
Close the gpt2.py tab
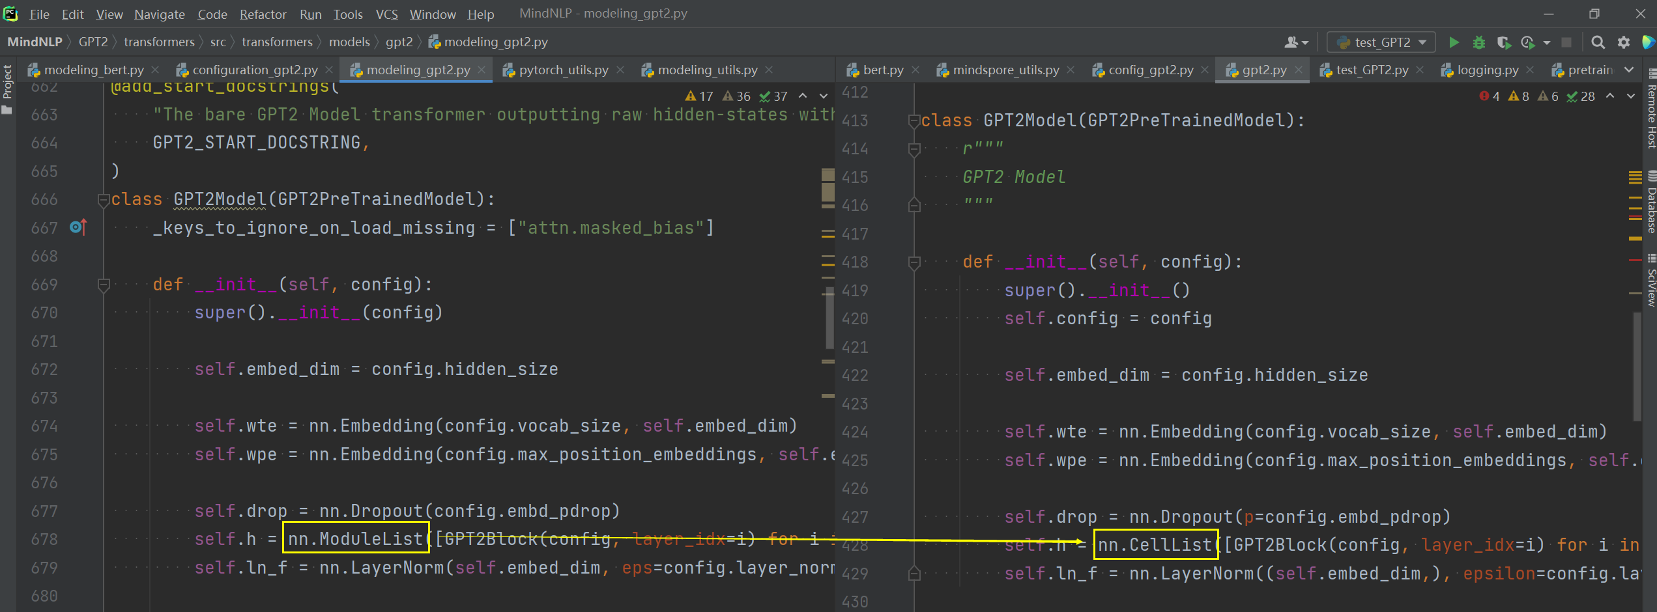[x=1299, y=70]
